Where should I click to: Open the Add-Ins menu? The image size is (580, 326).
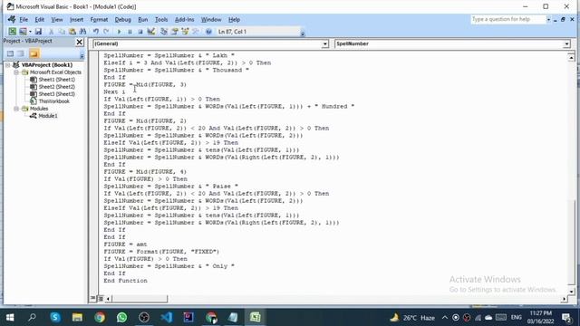click(185, 20)
